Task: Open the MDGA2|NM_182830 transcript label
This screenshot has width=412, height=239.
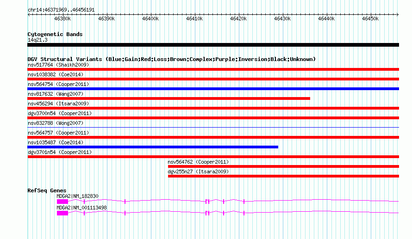Action: [77, 196]
